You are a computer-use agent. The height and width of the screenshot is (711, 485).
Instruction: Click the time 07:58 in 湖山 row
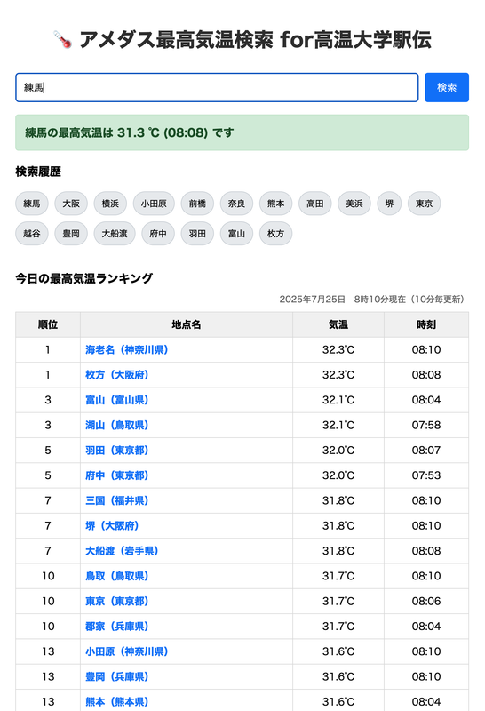click(x=426, y=426)
